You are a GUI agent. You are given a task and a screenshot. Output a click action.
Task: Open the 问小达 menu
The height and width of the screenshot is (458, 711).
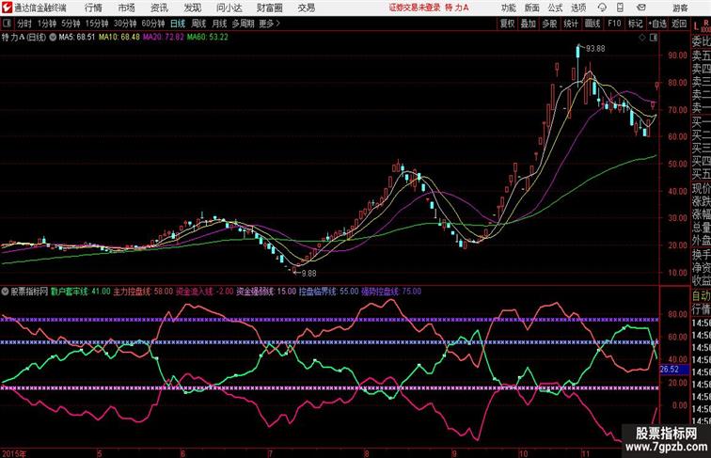229,8
